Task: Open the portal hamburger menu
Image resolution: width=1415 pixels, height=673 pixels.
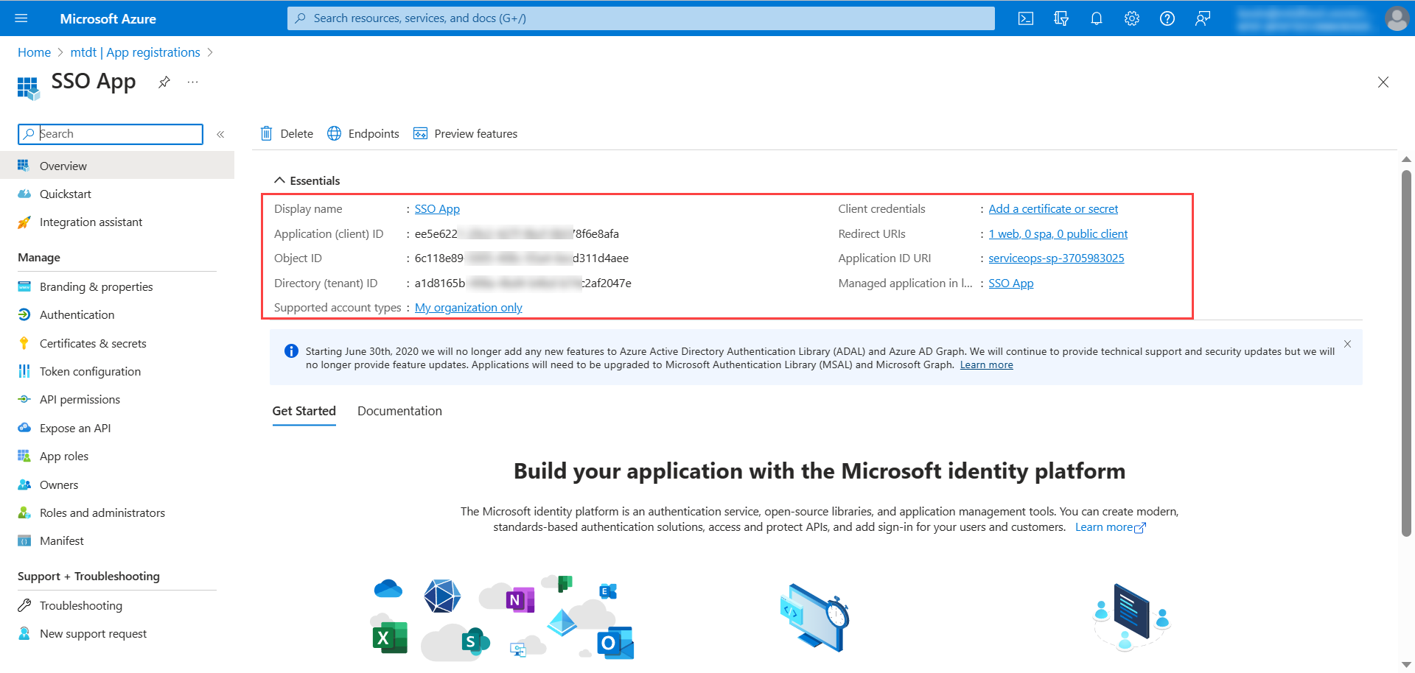Action: pyautogui.click(x=21, y=18)
